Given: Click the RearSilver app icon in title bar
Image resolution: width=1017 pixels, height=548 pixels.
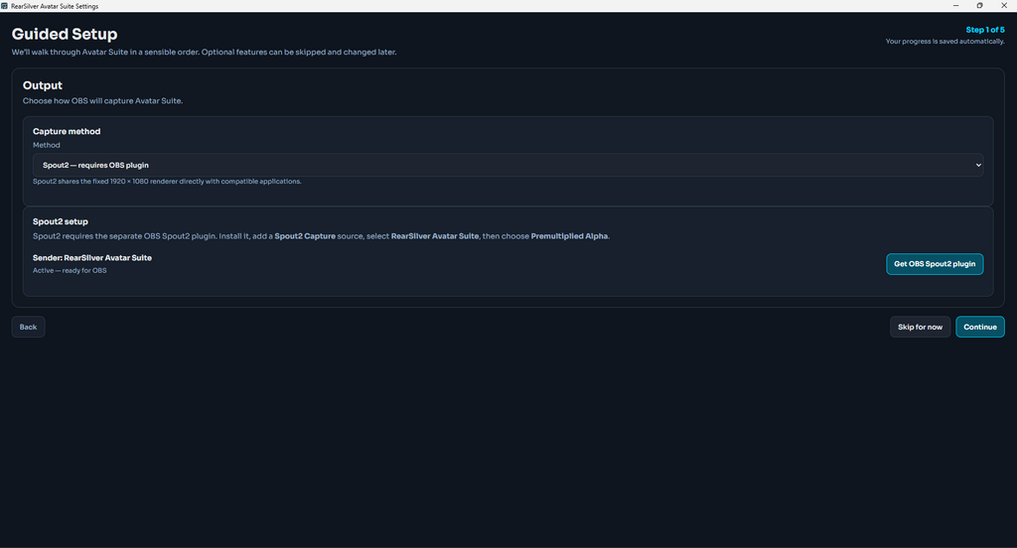Looking at the screenshot, I should [x=5, y=6].
